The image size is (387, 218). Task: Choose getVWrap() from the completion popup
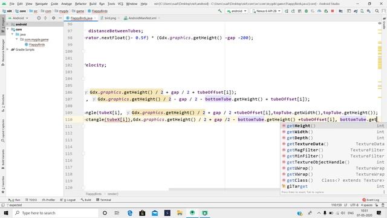pos(333,174)
